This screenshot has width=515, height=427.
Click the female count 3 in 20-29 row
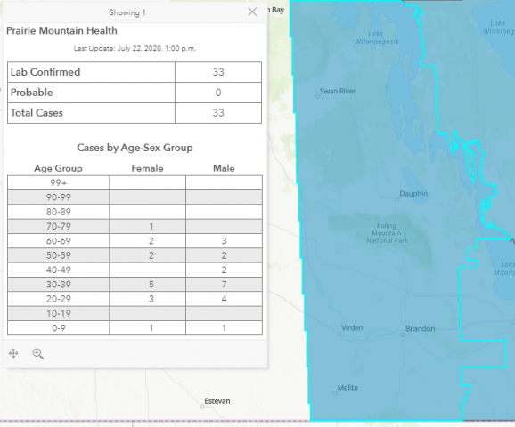pos(151,299)
